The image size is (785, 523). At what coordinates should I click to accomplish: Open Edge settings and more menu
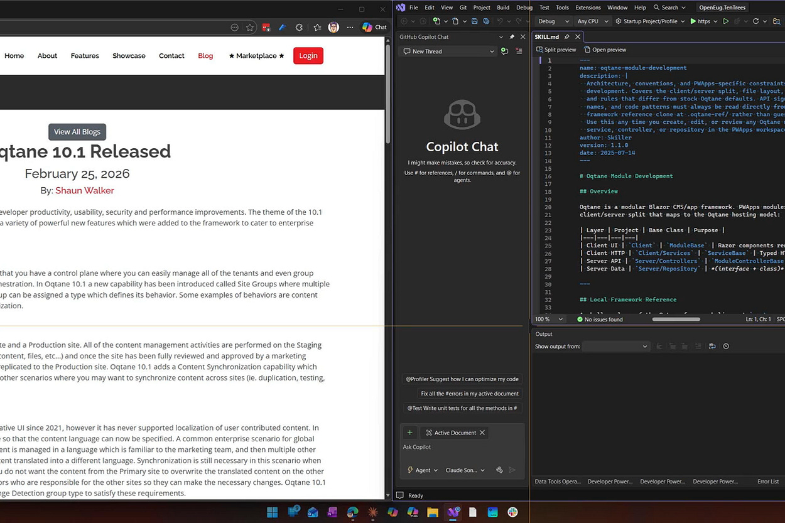pyautogui.click(x=350, y=27)
